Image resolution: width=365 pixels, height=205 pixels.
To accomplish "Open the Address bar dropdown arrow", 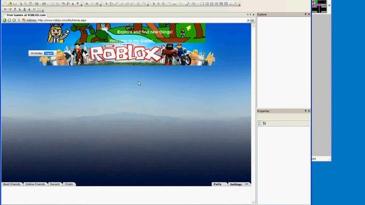I will [248, 20].
